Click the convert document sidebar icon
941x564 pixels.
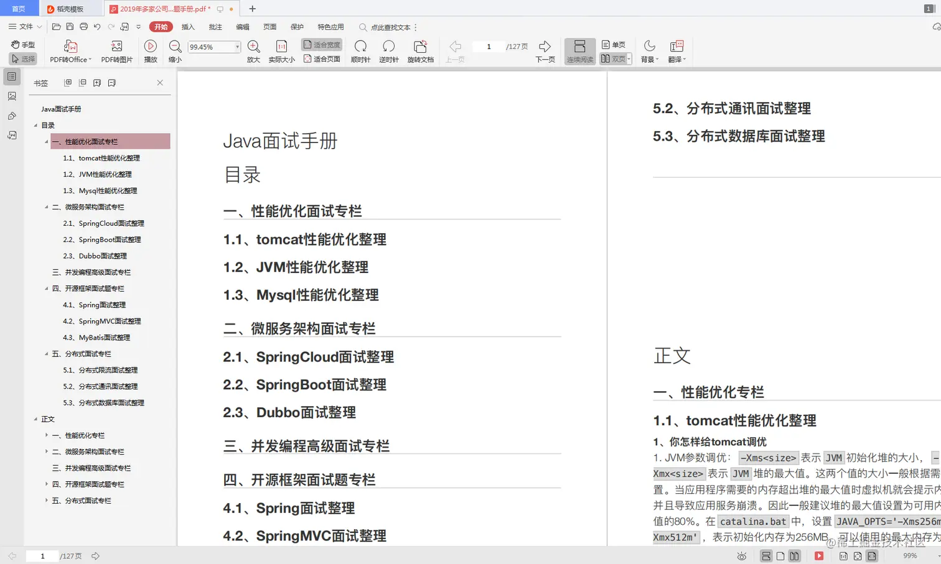(12, 136)
